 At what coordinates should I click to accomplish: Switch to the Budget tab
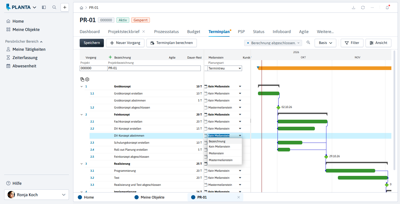point(194,31)
